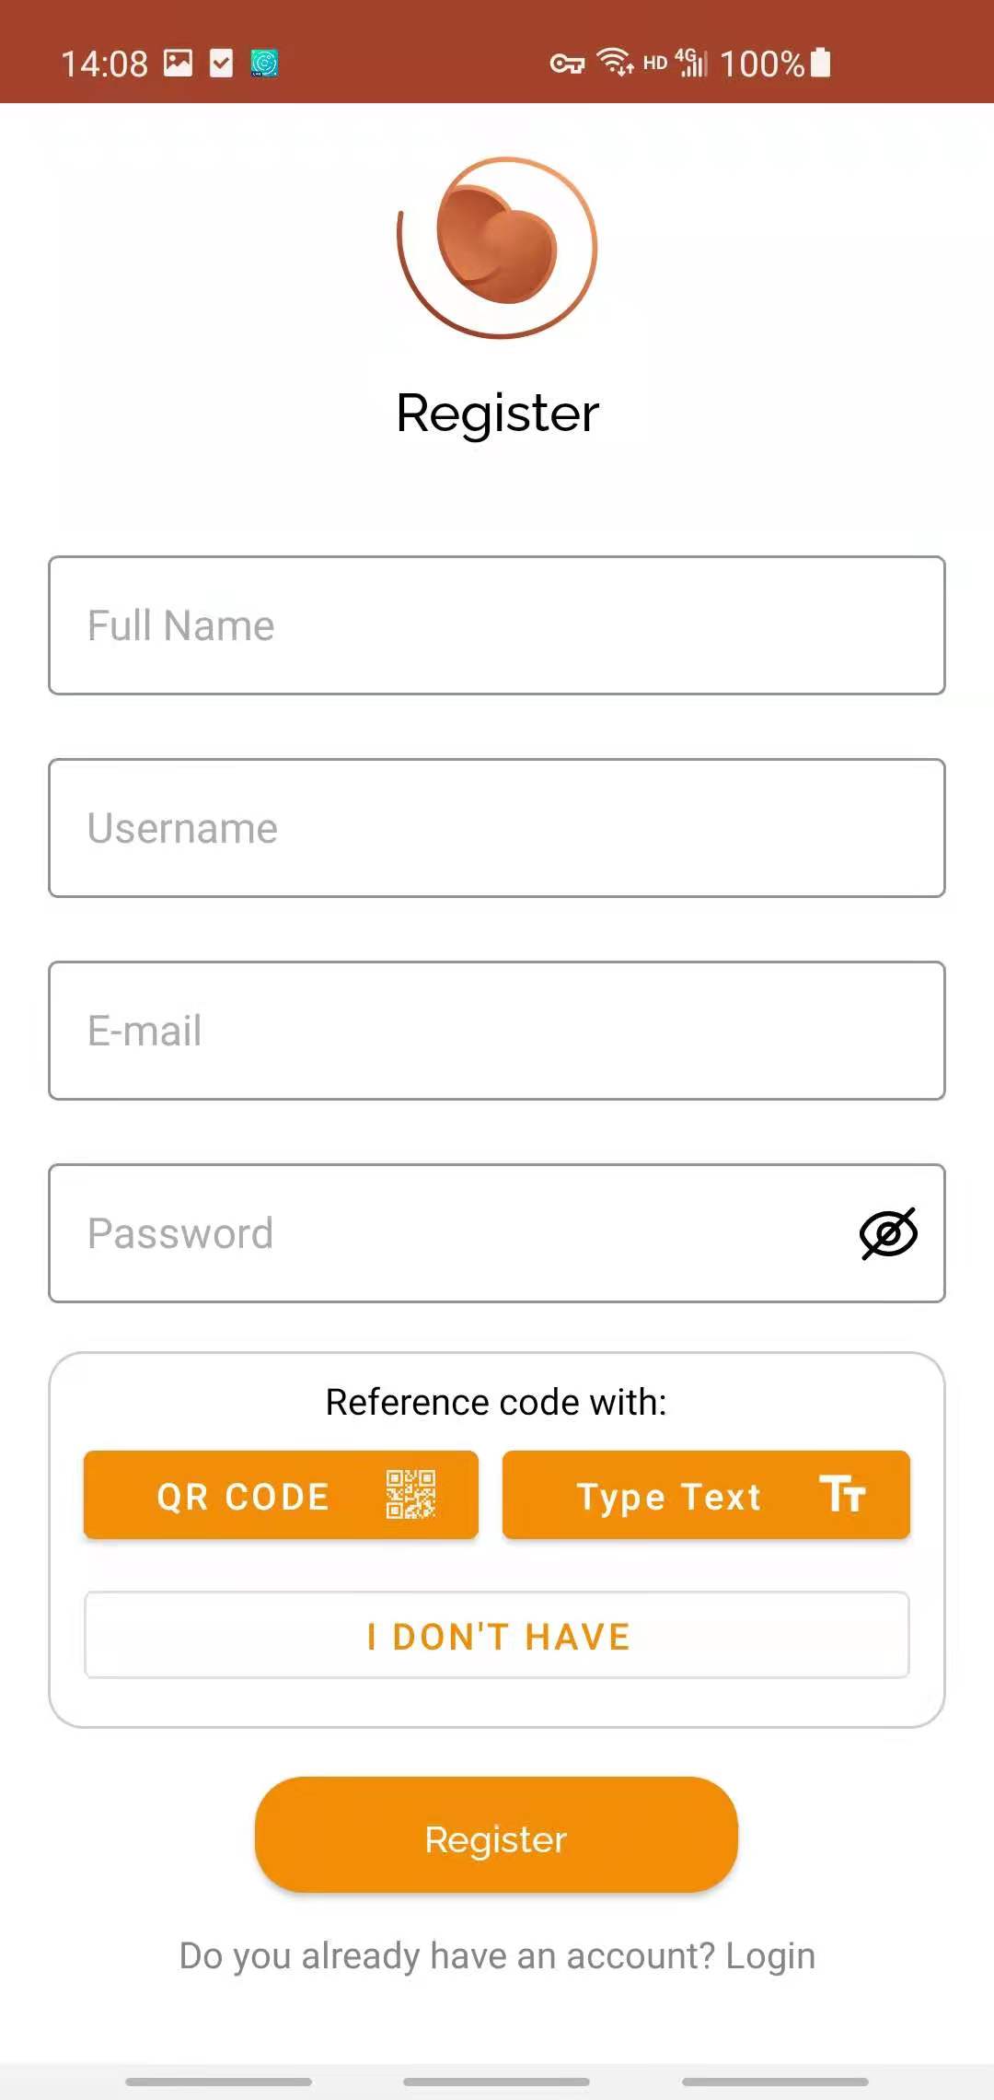This screenshot has height=2100, width=994.
Task: Toggle password visibility eye icon
Action: (888, 1233)
